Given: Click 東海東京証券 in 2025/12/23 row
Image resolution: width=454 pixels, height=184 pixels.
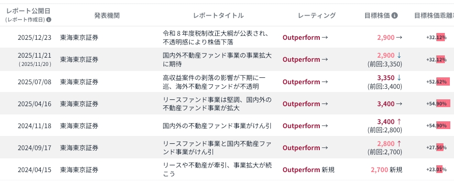Looking at the screenshot, I should coord(79,38).
